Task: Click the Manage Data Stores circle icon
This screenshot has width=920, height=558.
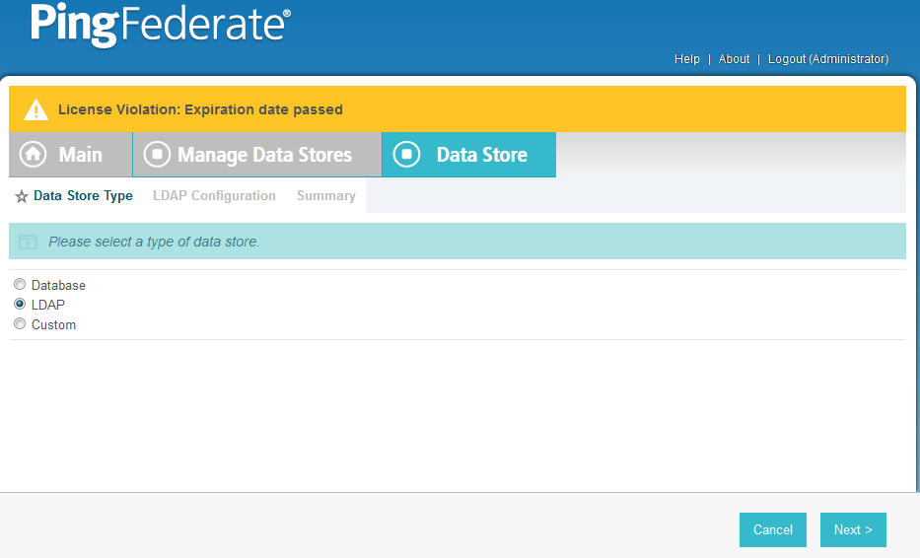Action: click(157, 155)
